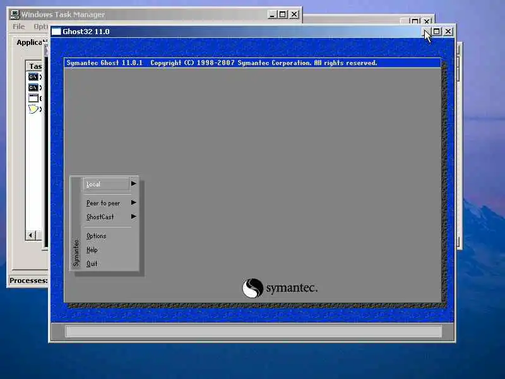Open the Applications tab in Task Manager
This screenshot has height=379, width=505.
32,42
